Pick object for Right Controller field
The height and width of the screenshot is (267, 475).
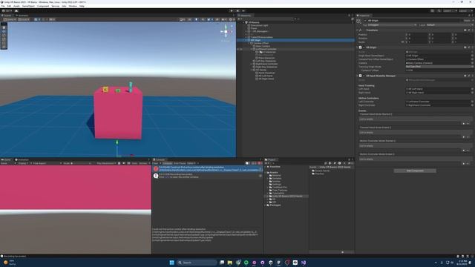[472, 105]
